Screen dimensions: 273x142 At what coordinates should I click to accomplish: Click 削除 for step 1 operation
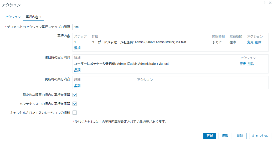tap(258, 42)
